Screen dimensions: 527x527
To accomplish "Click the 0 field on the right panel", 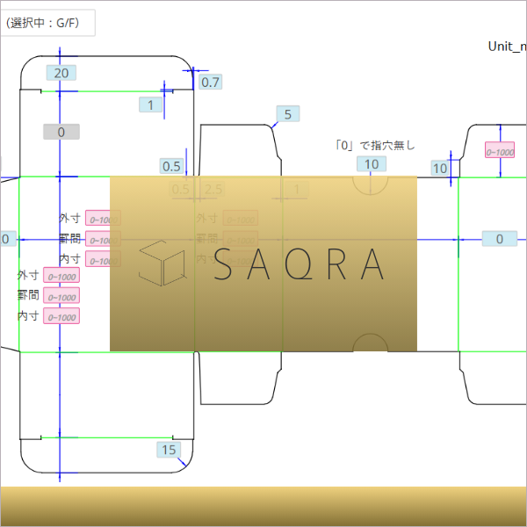I will click(x=500, y=239).
